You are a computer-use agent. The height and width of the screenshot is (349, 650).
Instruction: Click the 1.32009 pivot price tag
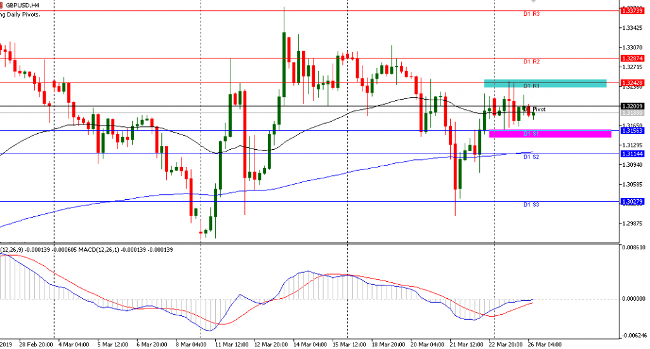633,106
